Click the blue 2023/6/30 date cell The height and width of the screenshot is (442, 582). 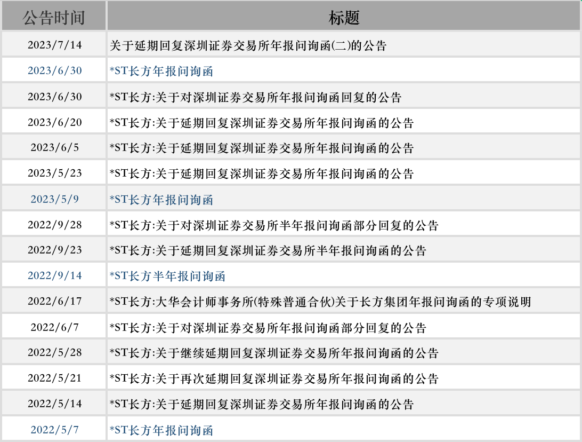point(54,70)
